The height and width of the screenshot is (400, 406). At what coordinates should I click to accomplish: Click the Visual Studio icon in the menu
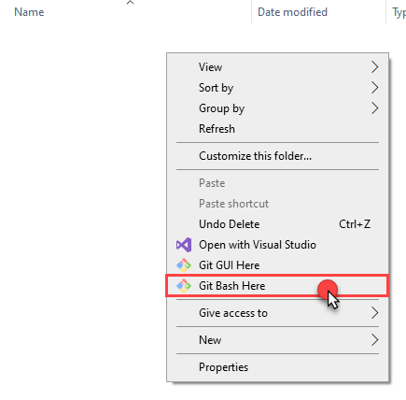click(184, 245)
